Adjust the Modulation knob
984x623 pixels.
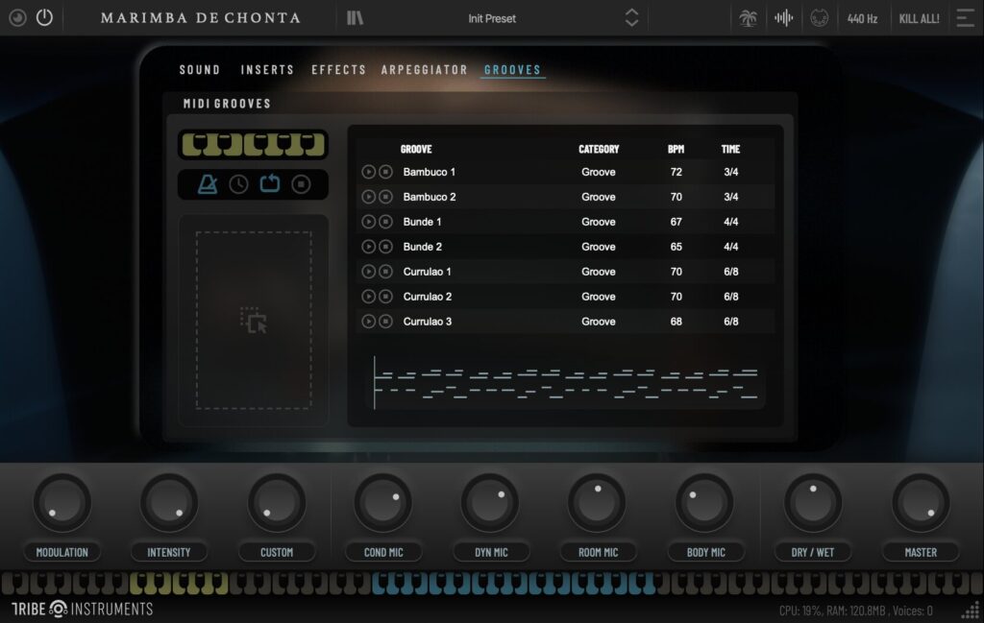(x=62, y=503)
